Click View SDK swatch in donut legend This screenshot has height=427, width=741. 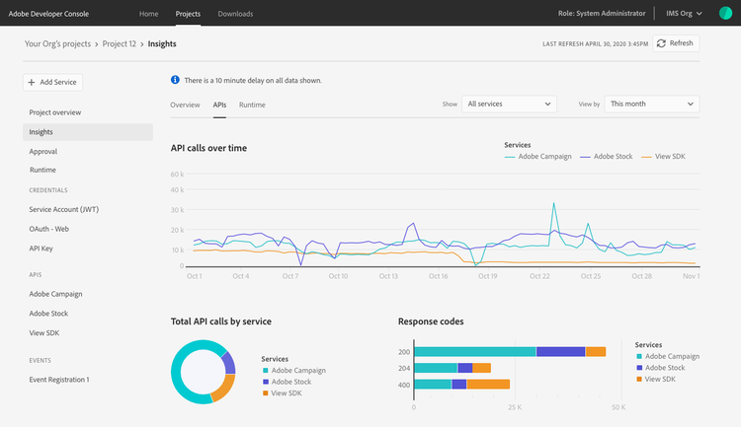click(266, 393)
